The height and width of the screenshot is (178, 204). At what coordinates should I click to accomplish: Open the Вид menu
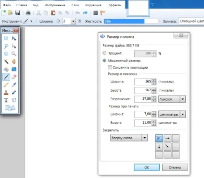[36, 5]
